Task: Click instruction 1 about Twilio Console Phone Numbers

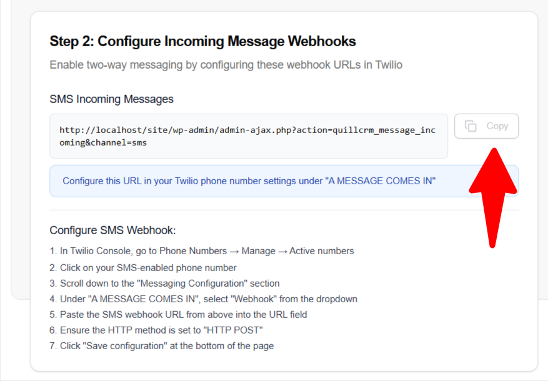Action: [x=201, y=251]
